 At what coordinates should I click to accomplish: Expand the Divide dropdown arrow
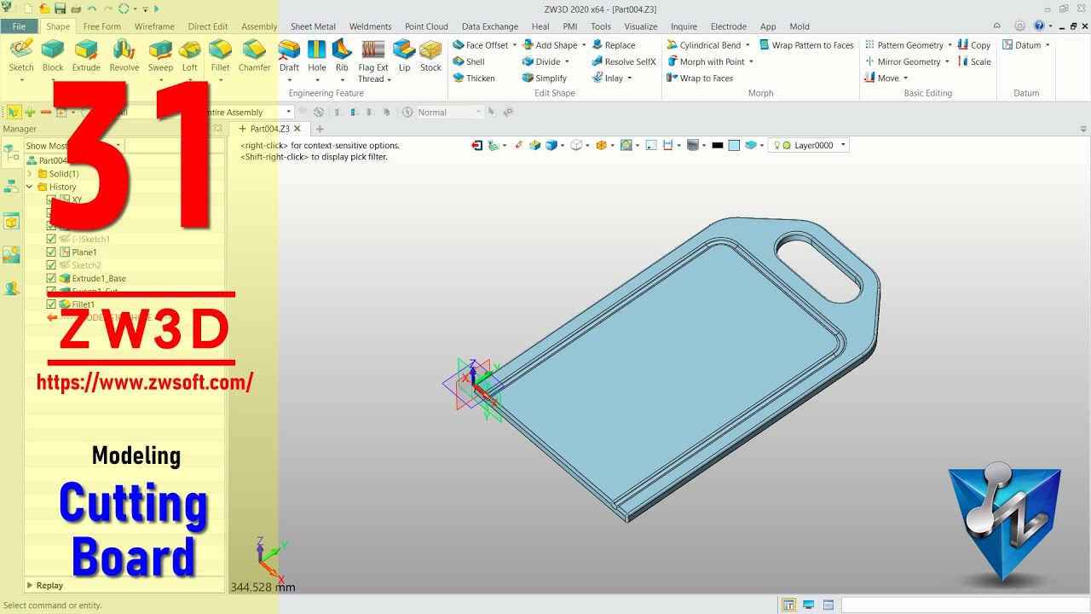[x=567, y=61]
